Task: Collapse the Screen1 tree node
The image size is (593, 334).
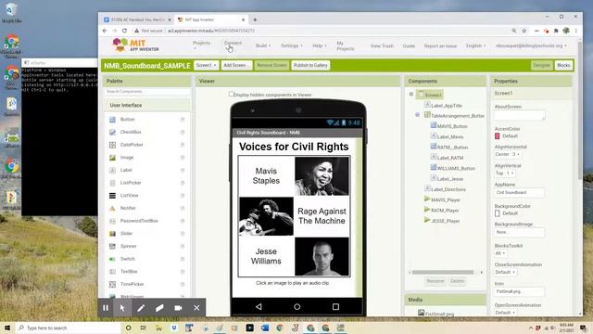Action: click(x=411, y=94)
